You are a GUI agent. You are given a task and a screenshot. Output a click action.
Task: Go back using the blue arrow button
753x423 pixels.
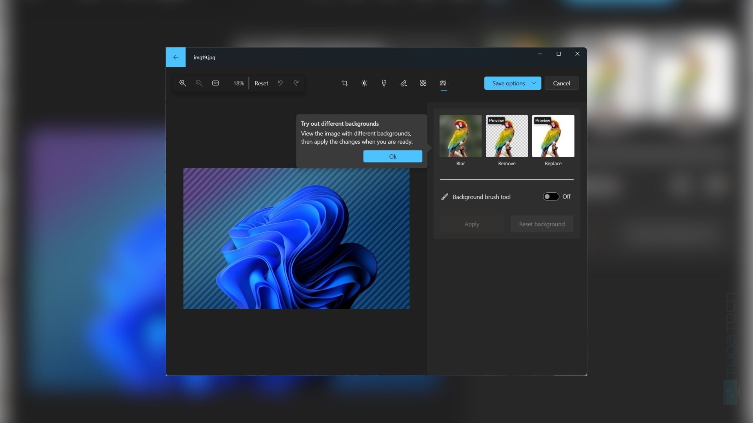point(175,57)
